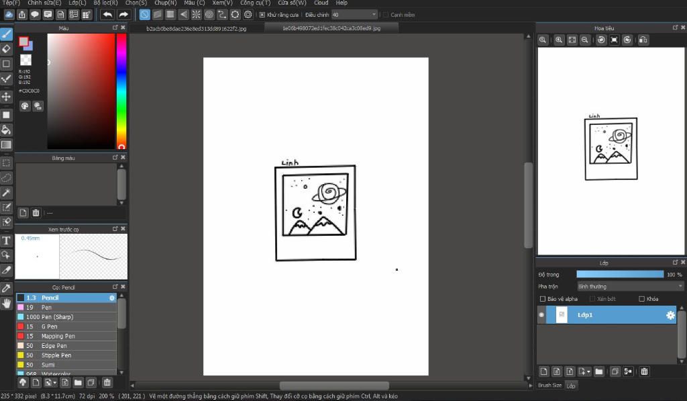
Task: Open the add-layer dropdown arrow in layer panel
Action: [588, 371]
